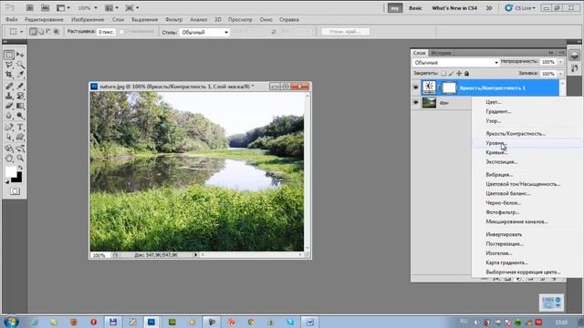Viewport: 584px width, 328px height.
Task: Select the Brush tool
Action: click(x=20, y=87)
